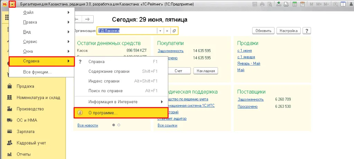Click the Обновить button
Viewport: 354px width, 159px height.
point(263,31)
